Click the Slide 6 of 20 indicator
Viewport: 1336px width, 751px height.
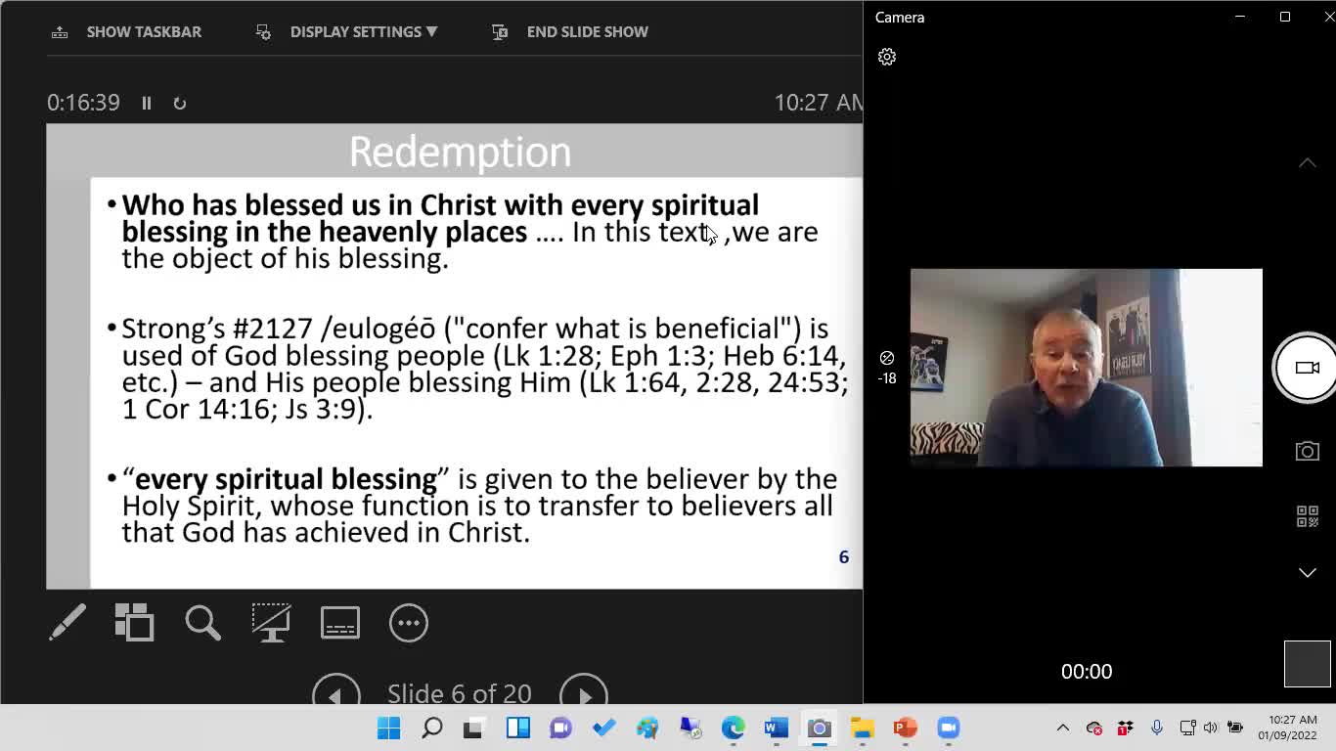tap(460, 693)
